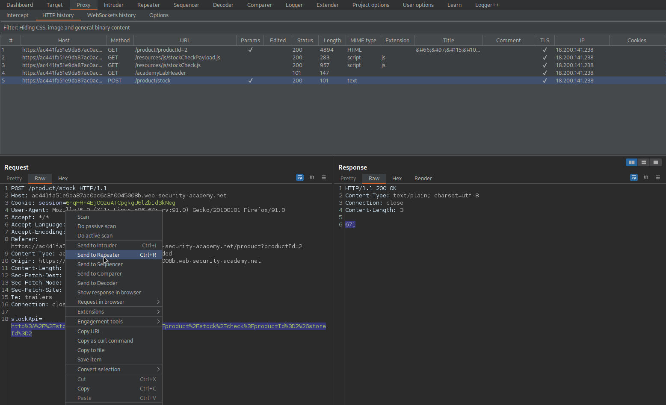Switch to the Repeater tab
This screenshot has width=666, height=405.
coord(148,5)
